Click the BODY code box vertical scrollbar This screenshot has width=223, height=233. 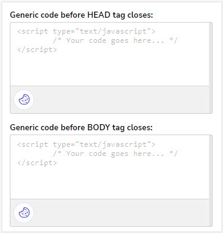point(211,180)
